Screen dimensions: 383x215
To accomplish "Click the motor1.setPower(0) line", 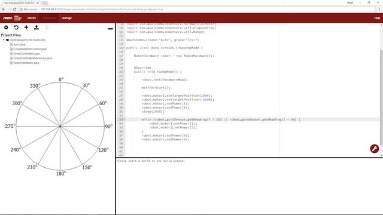I will coord(165,136).
